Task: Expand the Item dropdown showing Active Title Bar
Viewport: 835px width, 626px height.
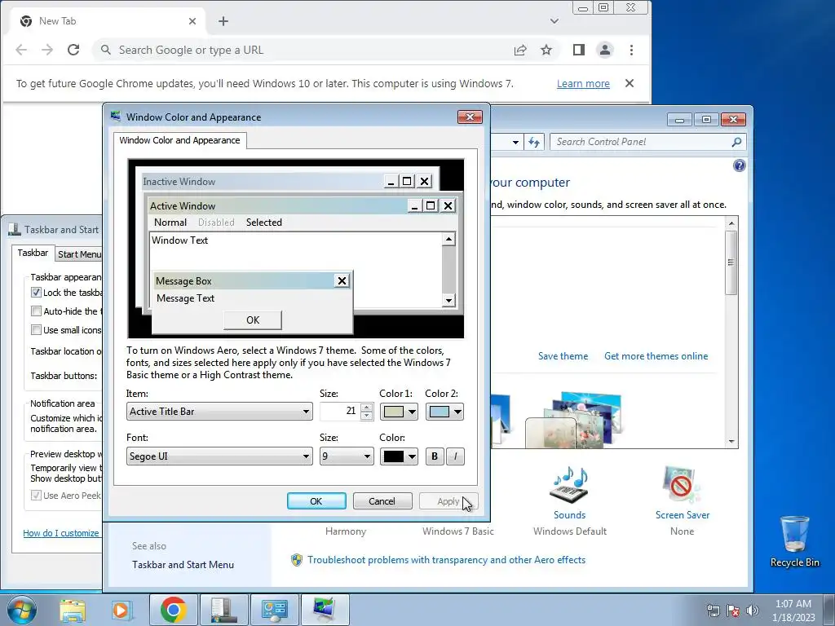Action: [219, 412]
